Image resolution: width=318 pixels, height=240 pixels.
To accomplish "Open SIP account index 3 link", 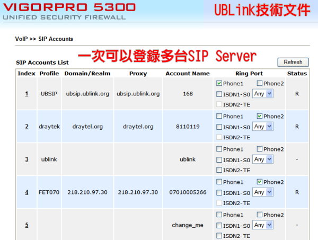I will point(26,159).
